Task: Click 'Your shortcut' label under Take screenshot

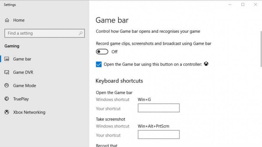Action: click(108, 135)
